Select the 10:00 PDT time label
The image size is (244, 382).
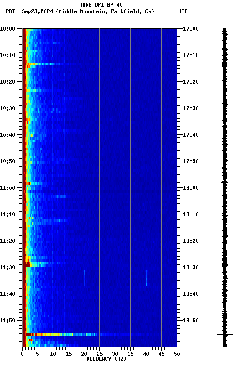pos(8,29)
